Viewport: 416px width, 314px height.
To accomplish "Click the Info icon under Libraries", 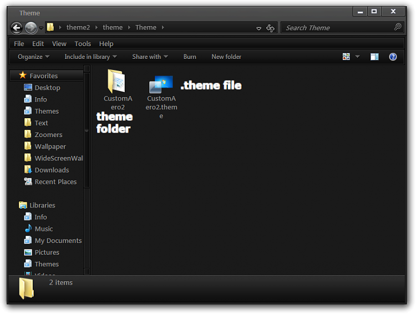I will pyautogui.click(x=28, y=216).
